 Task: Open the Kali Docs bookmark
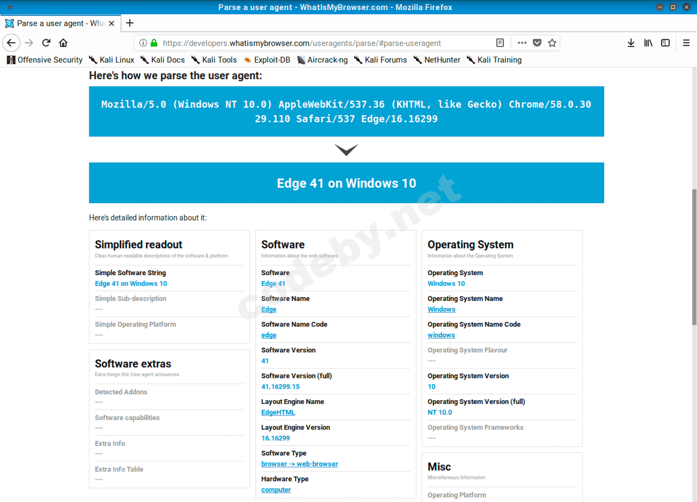[163, 60]
